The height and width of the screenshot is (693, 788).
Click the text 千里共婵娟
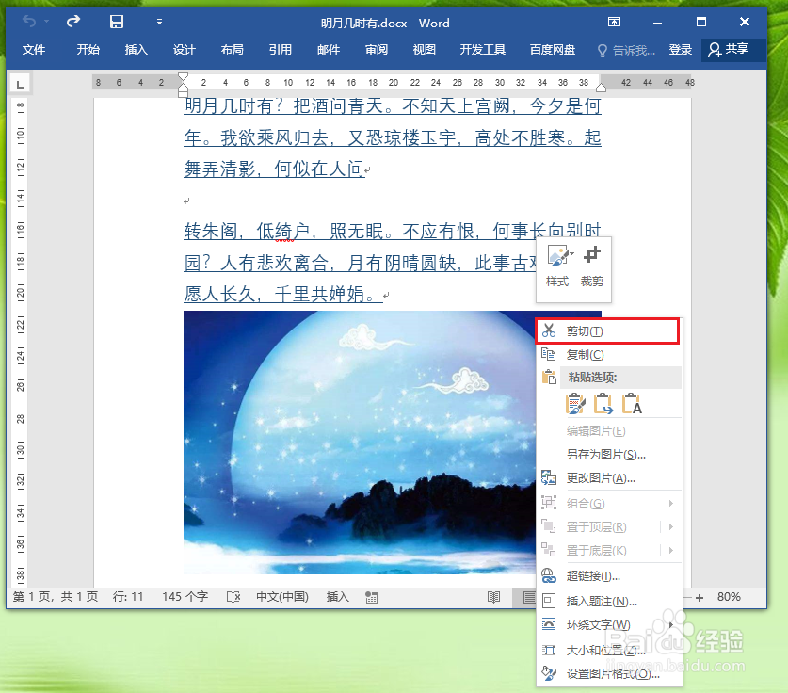(x=319, y=294)
